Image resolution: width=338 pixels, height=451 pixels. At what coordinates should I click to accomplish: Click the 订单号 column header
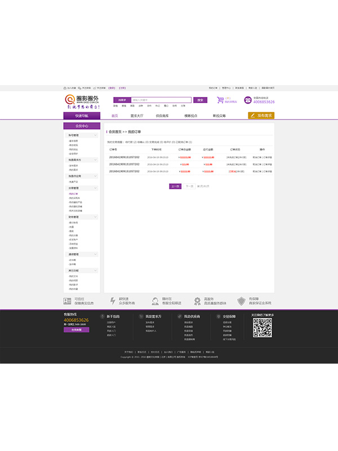click(113, 149)
